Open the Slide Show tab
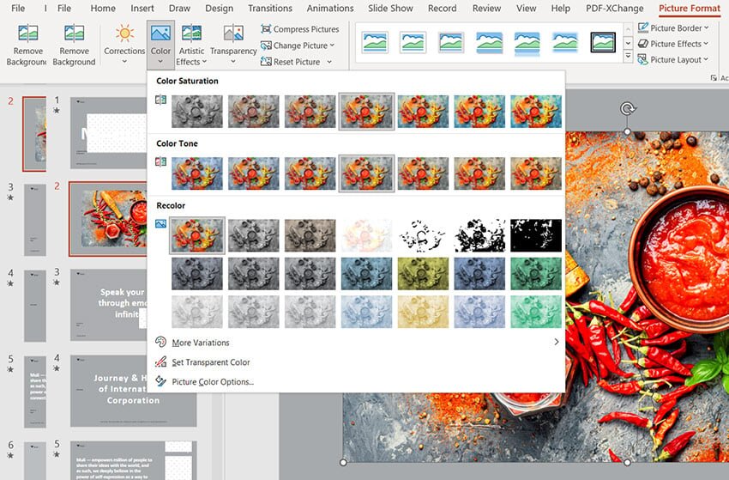The height and width of the screenshot is (480, 729). (x=390, y=9)
